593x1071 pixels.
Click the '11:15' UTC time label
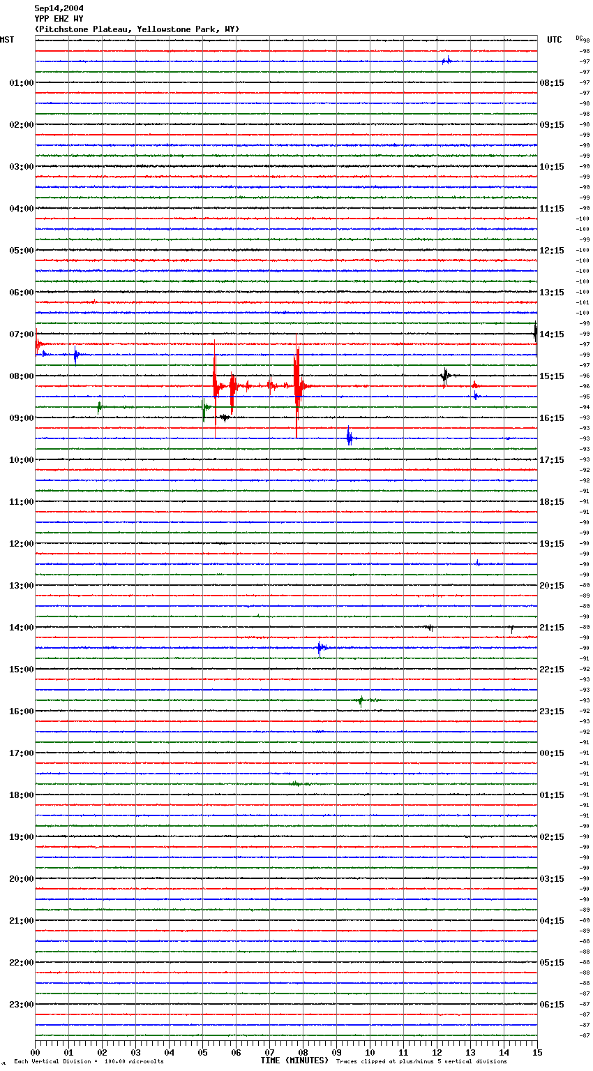pos(552,209)
